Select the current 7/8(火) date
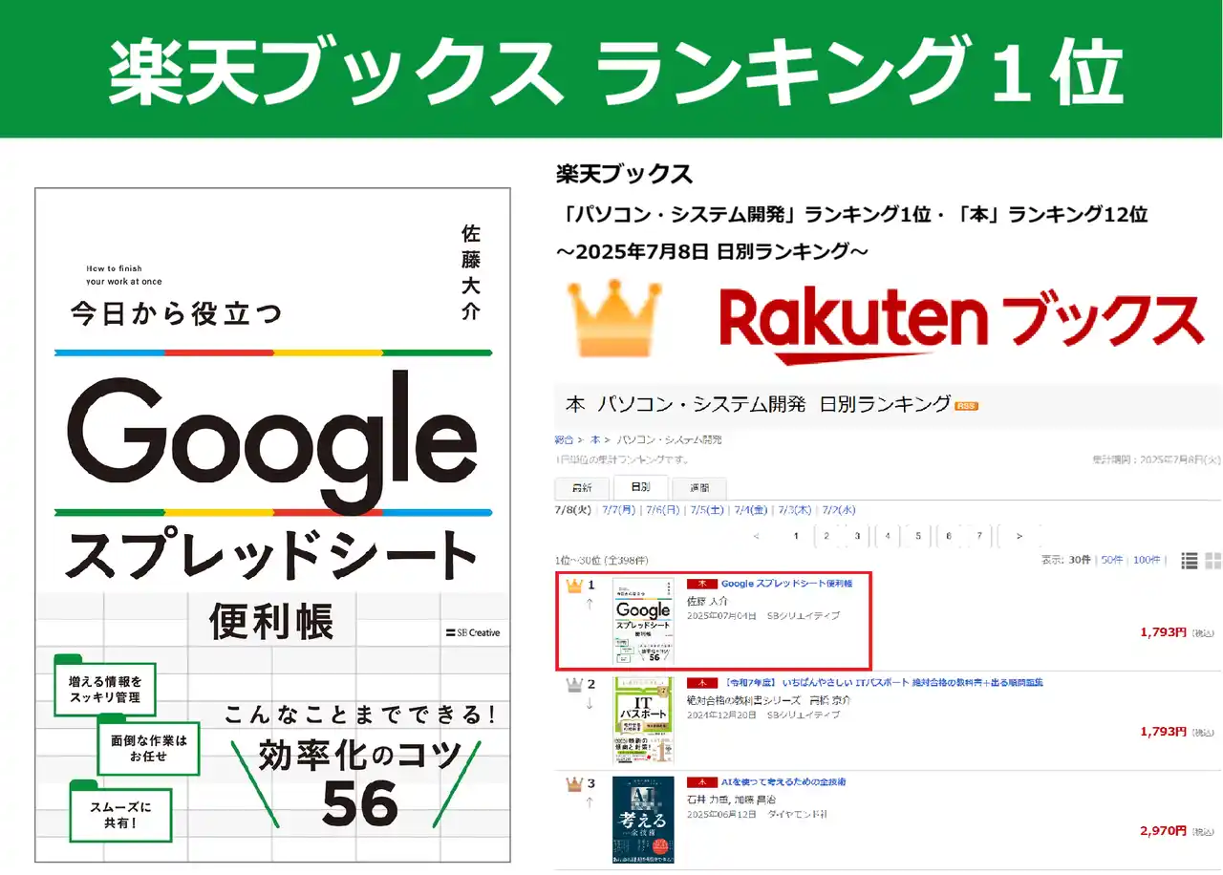Viewport: 1223px width, 875px height. [573, 511]
